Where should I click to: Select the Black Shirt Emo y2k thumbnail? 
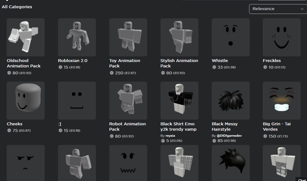click(x=179, y=101)
